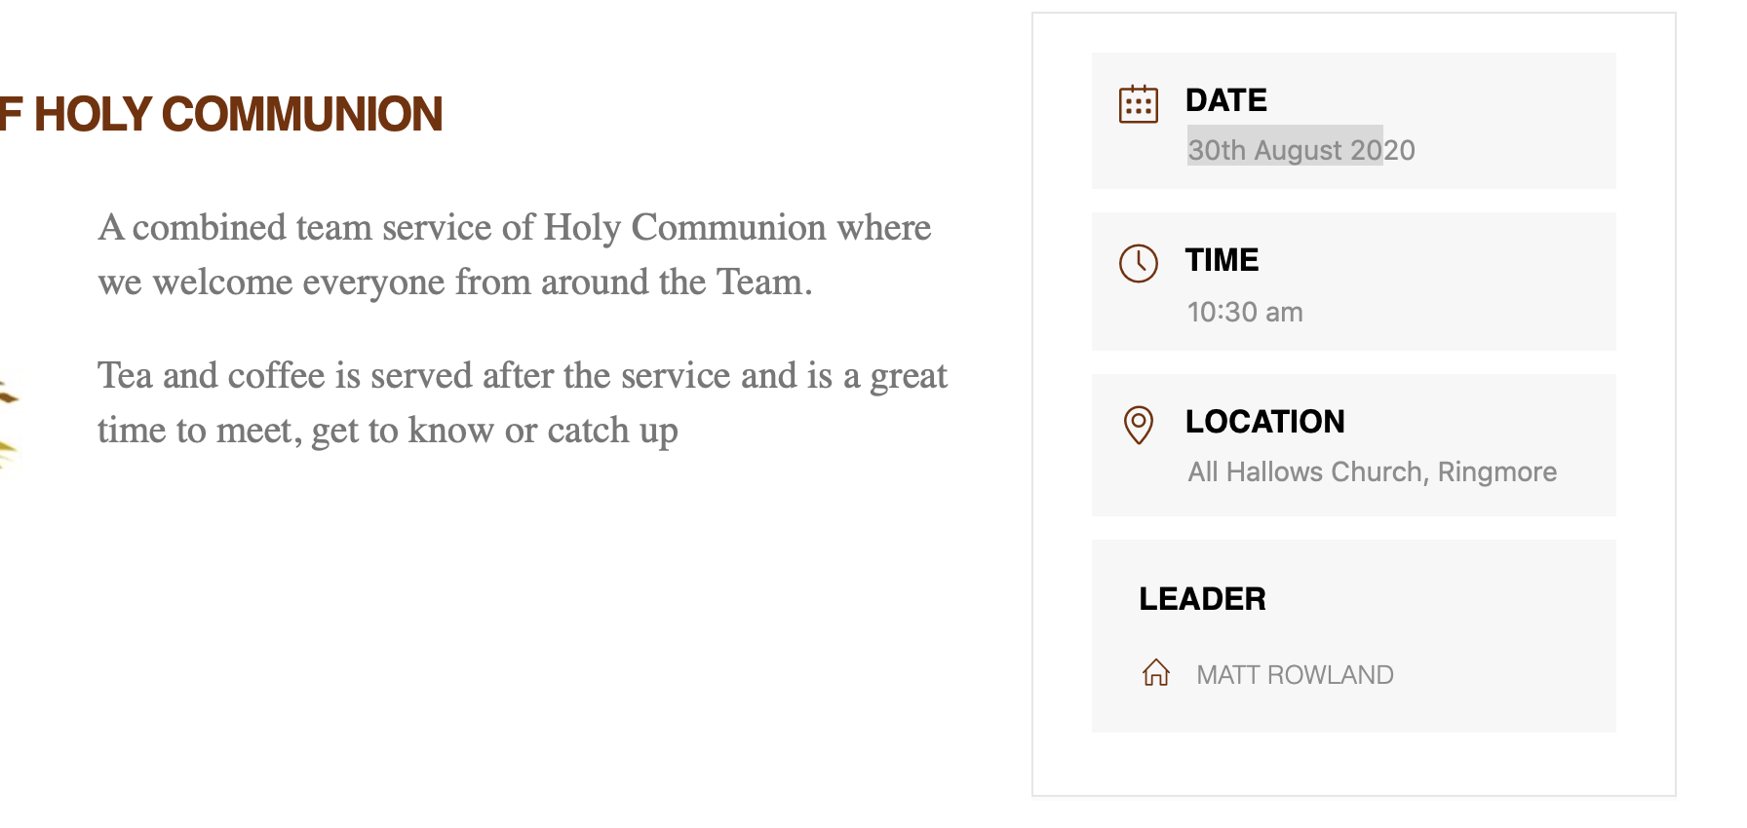Select the 10:30 am time text

(x=1244, y=312)
